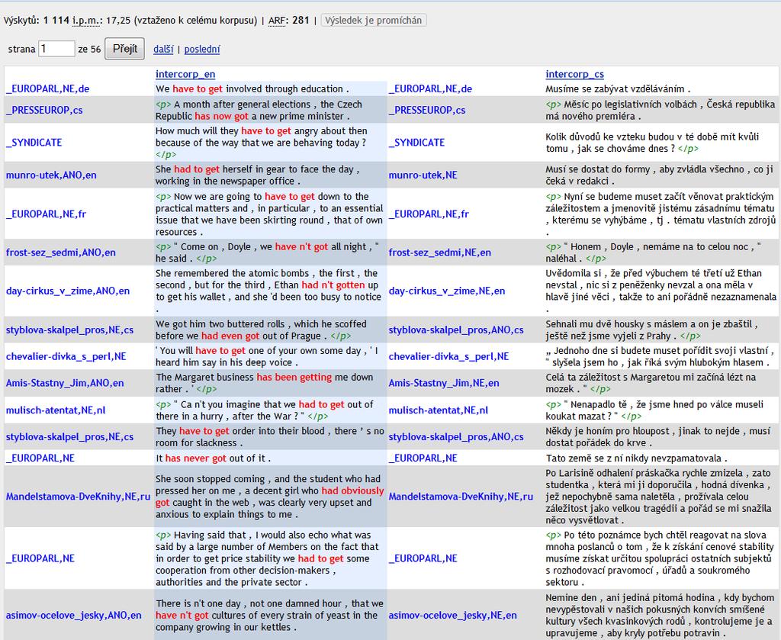Viewport: 781px width, 640px height.
Task: Open right asimov-ocelove_jesky,NE,en source link
Action: [x=453, y=616]
